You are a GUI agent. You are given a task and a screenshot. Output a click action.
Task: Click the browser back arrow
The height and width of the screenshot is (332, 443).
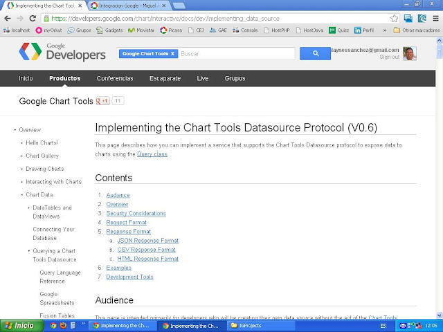click(8, 19)
